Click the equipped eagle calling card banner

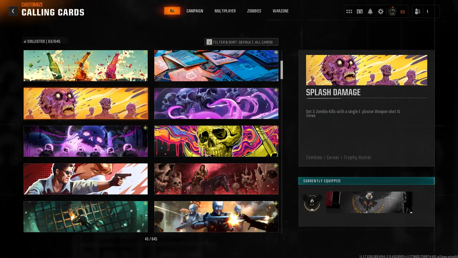pyautogui.click(x=369, y=202)
